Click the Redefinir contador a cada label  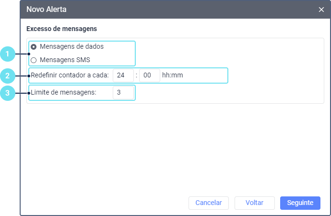point(70,76)
